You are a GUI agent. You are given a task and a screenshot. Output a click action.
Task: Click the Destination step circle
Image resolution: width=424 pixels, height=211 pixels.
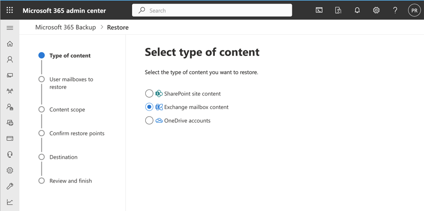[41, 157]
